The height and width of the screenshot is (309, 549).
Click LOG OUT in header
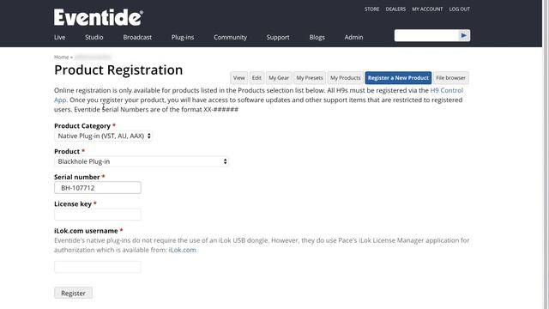(x=460, y=9)
